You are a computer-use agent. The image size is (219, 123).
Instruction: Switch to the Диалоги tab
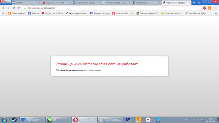pyautogui.click(x=26, y=3)
